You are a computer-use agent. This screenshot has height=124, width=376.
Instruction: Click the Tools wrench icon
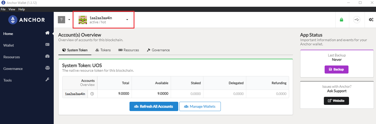[x=47, y=80]
